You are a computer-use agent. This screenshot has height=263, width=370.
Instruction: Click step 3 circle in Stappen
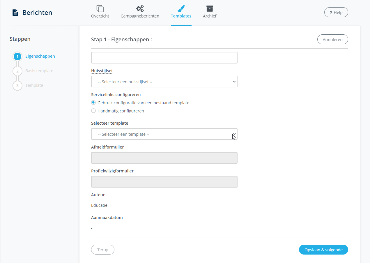click(17, 86)
